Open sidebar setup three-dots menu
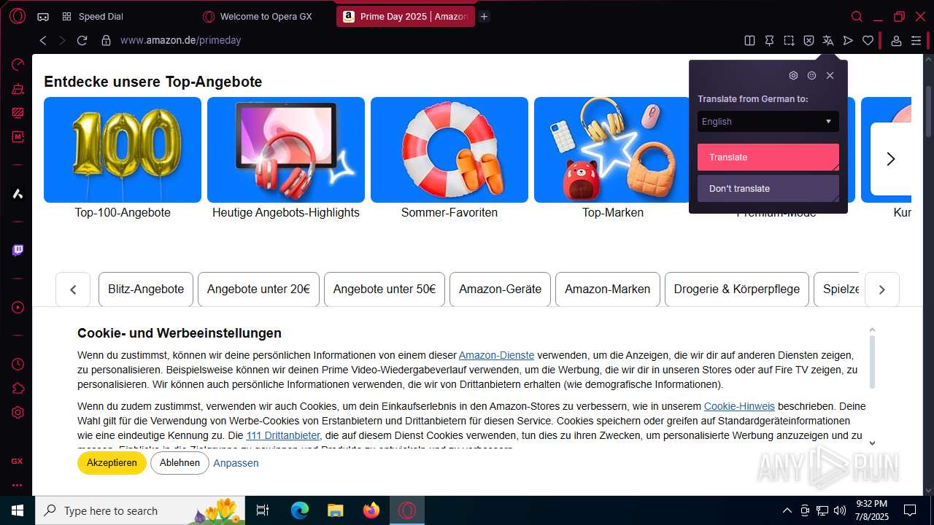The width and height of the screenshot is (934, 525). [17, 485]
